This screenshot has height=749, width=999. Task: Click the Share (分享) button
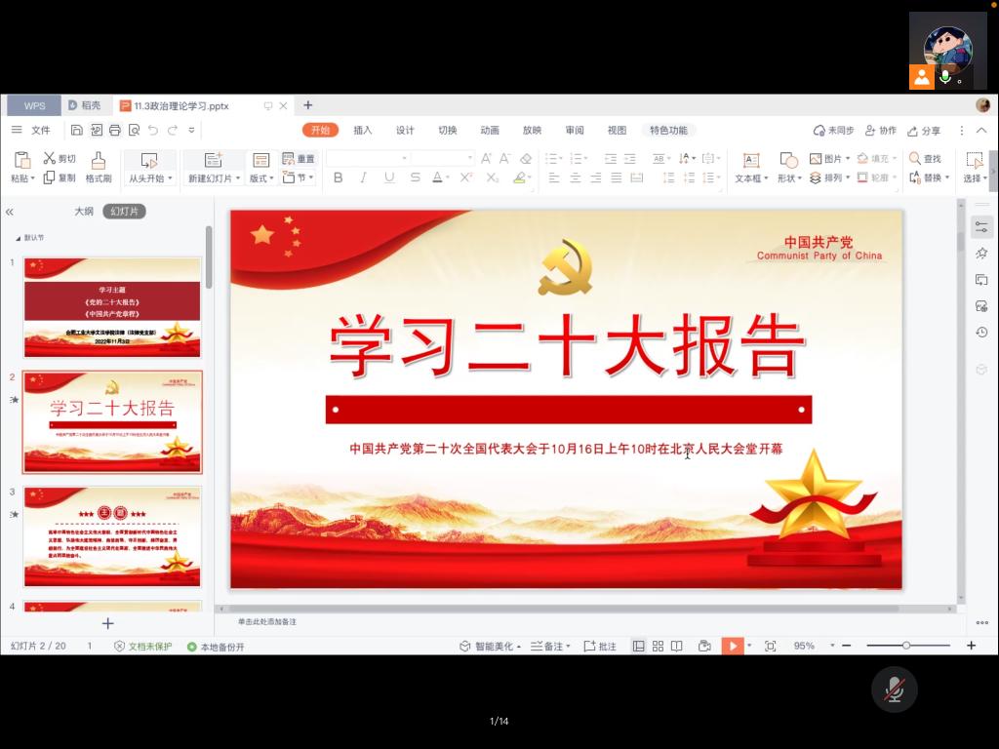(x=924, y=131)
